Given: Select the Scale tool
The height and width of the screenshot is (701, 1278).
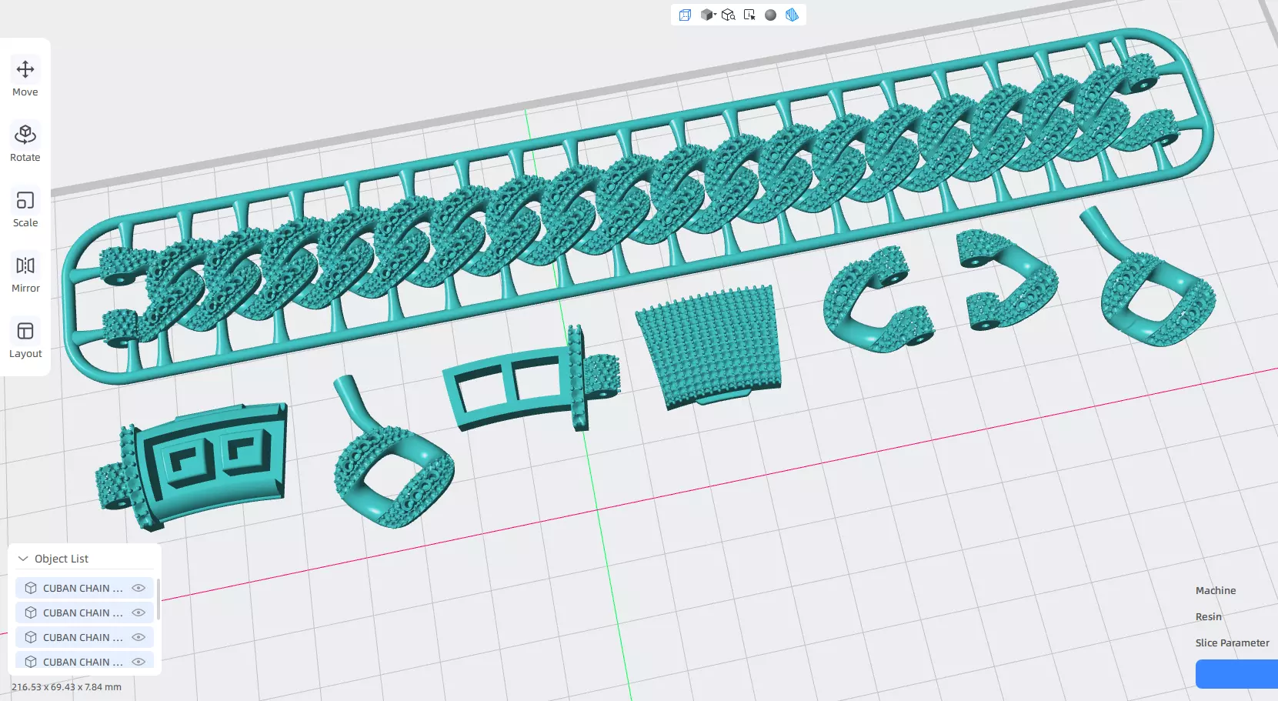Looking at the screenshot, I should coord(25,209).
